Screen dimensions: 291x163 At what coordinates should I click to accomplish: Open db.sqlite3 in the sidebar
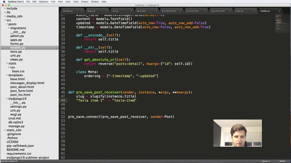(x=16, y=122)
